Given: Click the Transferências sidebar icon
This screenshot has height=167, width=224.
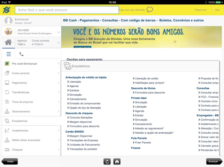Looking at the screenshot, I should coord(7,92).
